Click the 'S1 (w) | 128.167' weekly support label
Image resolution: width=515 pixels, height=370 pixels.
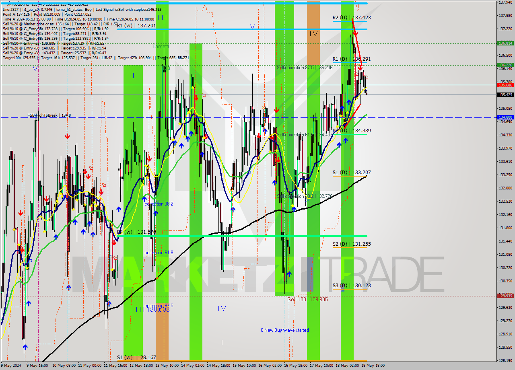136,357
